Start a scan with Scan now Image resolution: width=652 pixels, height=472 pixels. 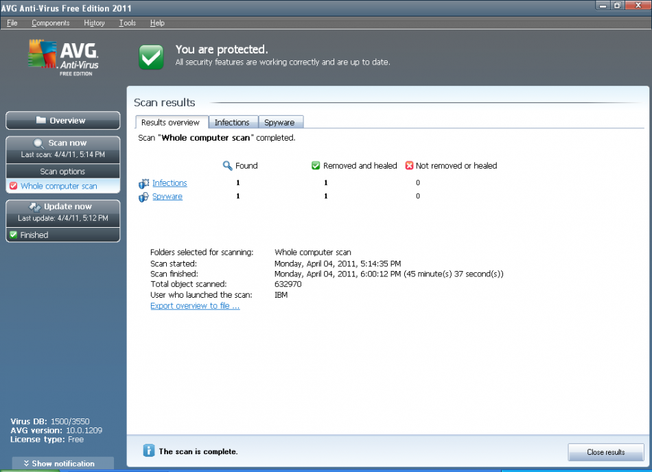tap(63, 143)
